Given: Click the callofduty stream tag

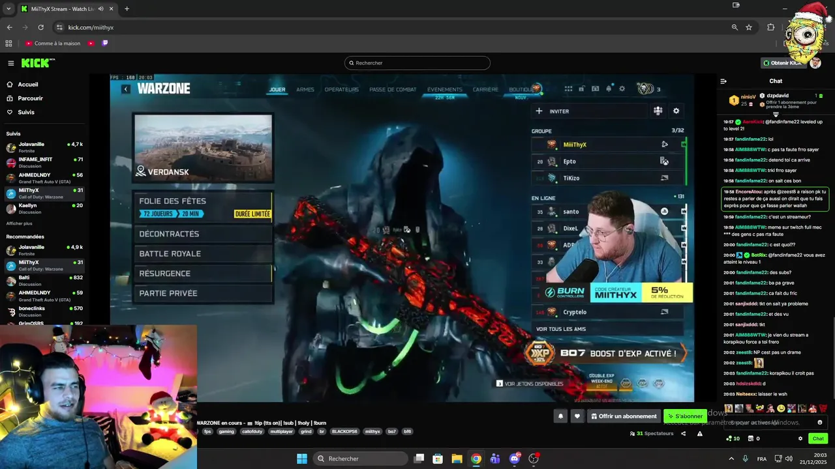Looking at the screenshot, I should click(x=252, y=431).
